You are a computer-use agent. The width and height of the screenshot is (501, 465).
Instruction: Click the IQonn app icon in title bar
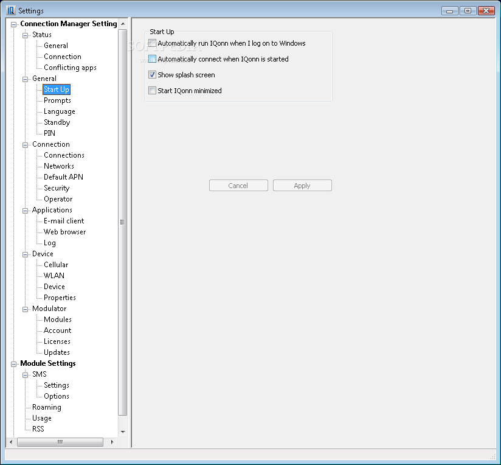coord(11,10)
